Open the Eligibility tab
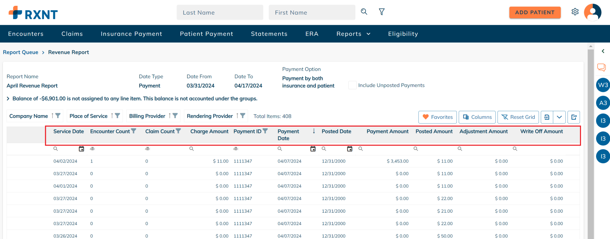610x239 pixels. point(403,34)
